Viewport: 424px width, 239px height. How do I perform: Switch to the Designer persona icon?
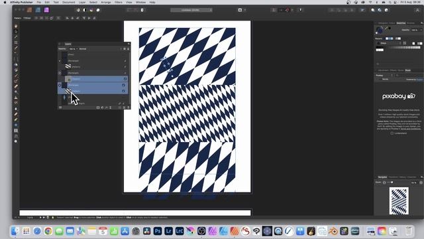[x=38, y=10]
